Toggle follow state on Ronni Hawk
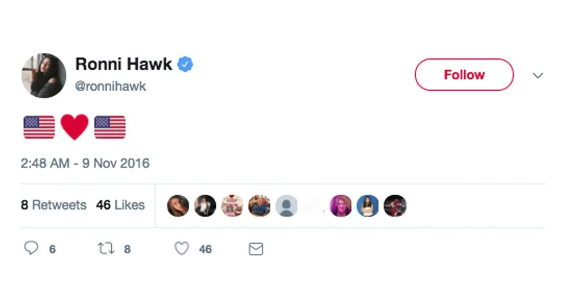The width and height of the screenshot is (570, 308). pos(464,74)
